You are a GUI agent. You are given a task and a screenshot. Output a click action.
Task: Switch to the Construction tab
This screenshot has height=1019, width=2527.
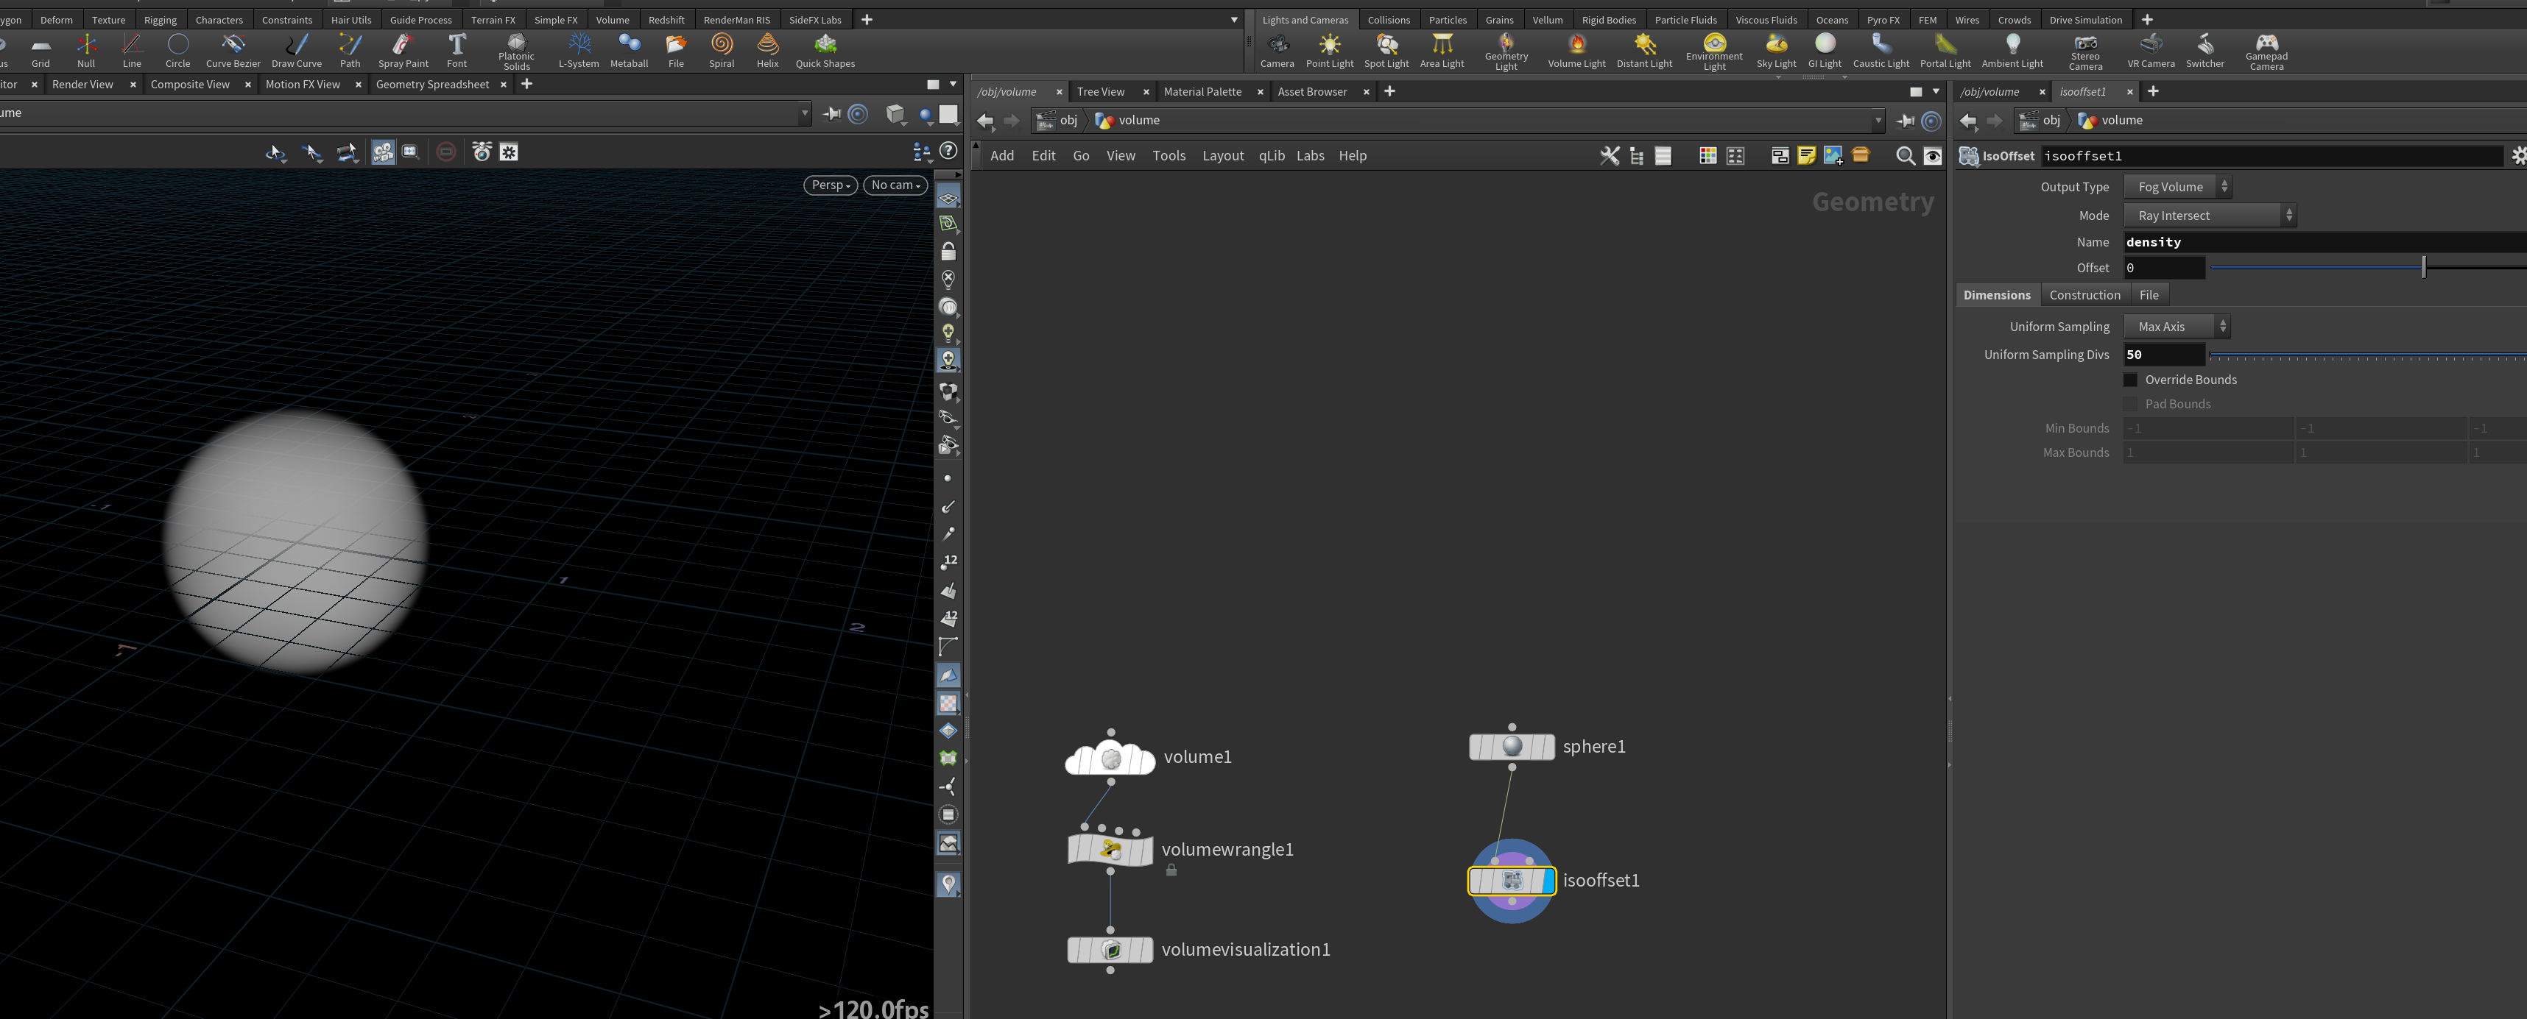pos(2084,295)
